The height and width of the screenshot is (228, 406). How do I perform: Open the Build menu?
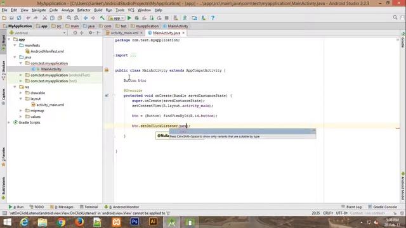(98, 10)
